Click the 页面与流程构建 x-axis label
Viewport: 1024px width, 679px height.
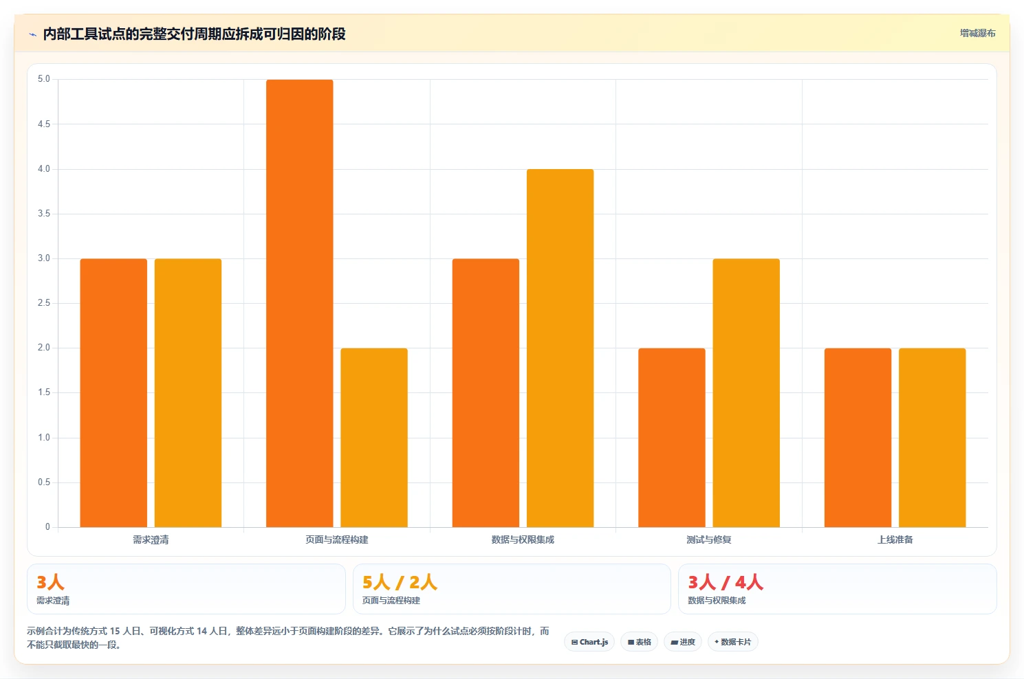click(337, 540)
